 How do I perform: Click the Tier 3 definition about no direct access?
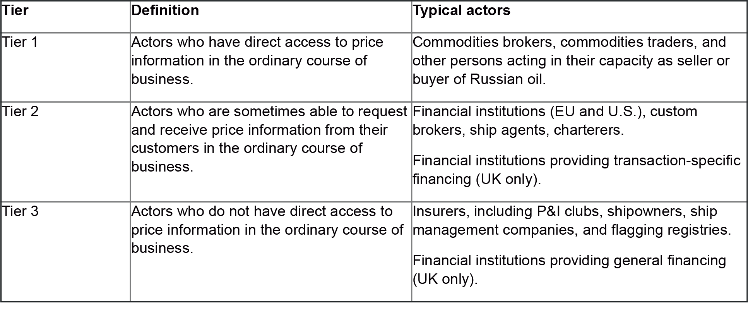pyautogui.click(x=267, y=230)
